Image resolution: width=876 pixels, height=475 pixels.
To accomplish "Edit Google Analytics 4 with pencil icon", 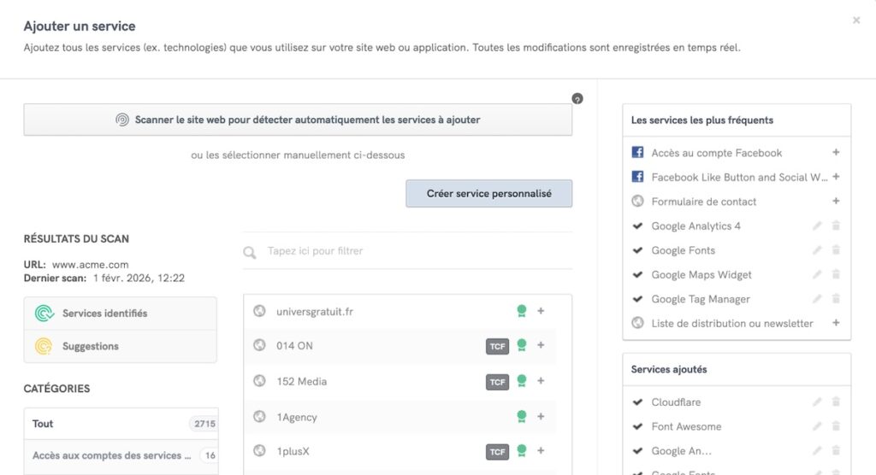I will [817, 226].
